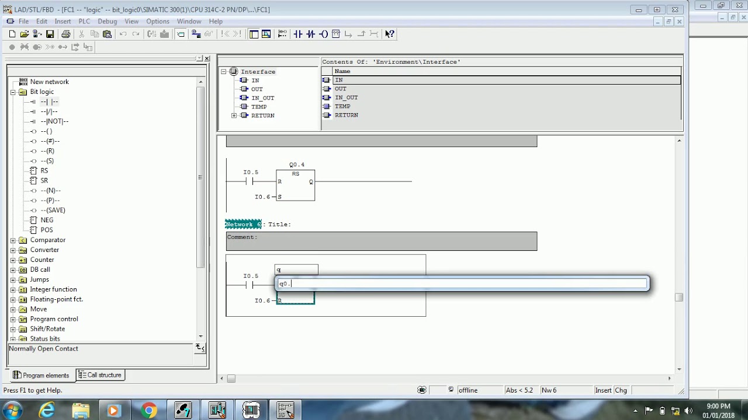Viewport: 748px width, 420px height.
Task: Expand the Converter folder
Action: point(13,250)
